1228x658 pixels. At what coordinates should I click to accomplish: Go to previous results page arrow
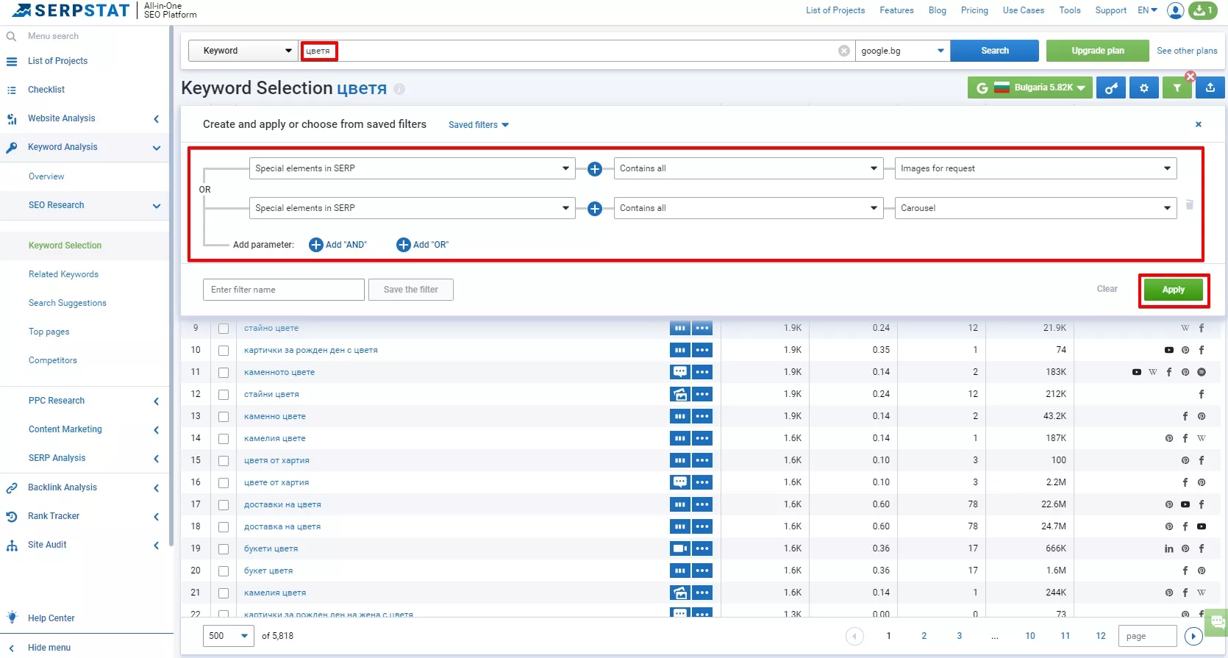pyautogui.click(x=854, y=636)
